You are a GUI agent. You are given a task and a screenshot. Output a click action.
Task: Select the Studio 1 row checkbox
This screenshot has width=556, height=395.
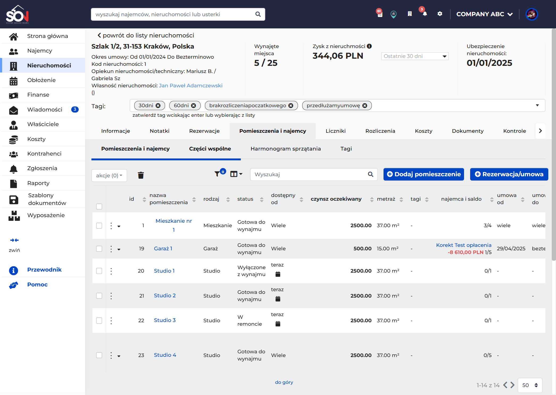pyautogui.click(x=99, y=271)
